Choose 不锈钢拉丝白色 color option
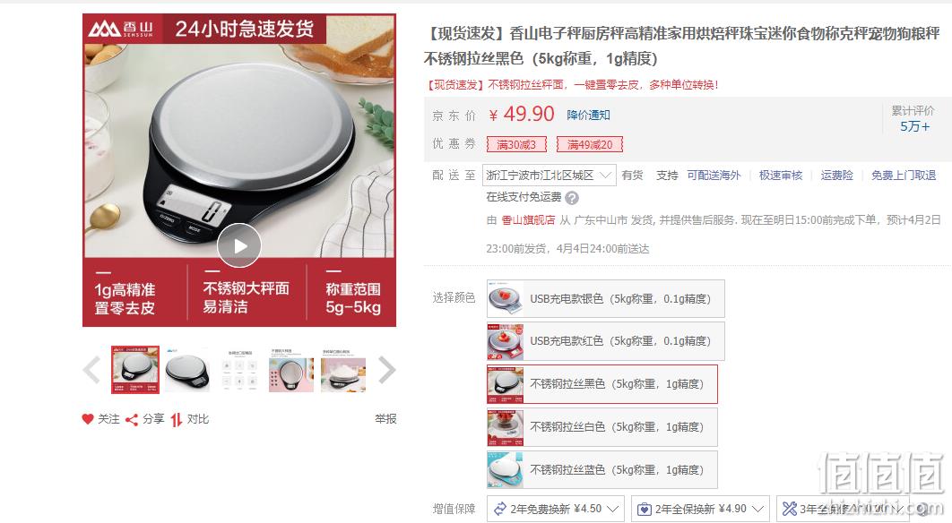 click(x=601, y=427)
